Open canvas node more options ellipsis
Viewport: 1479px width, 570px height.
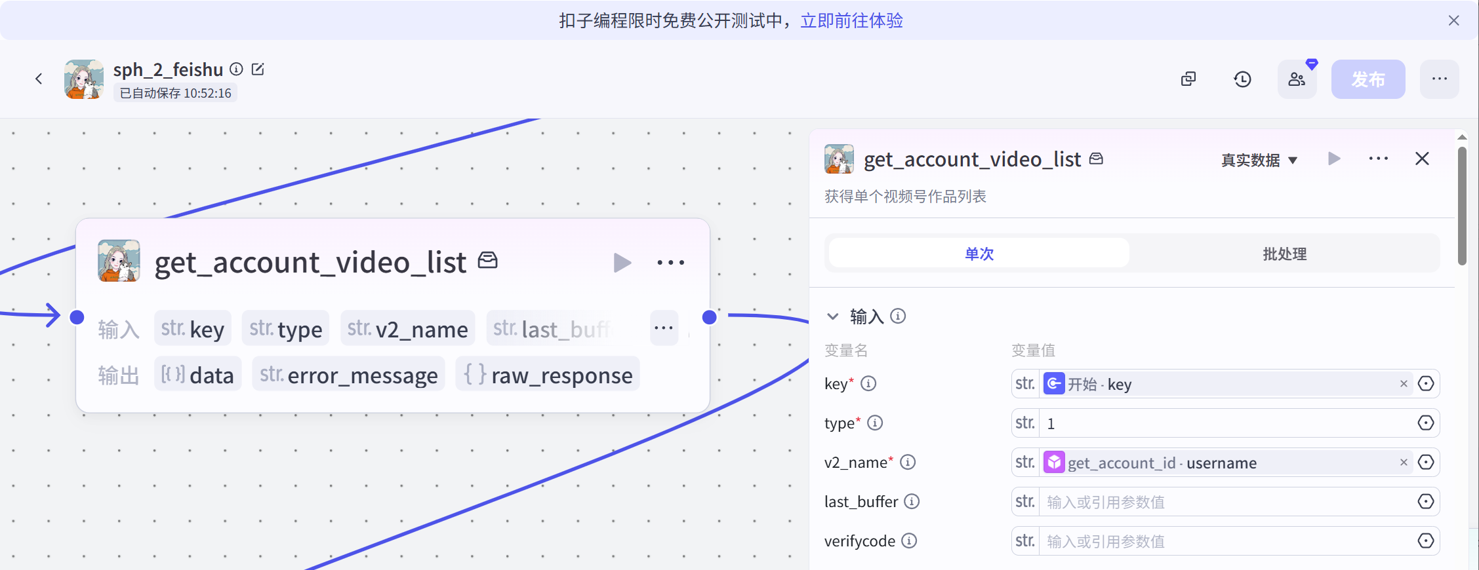670,263
